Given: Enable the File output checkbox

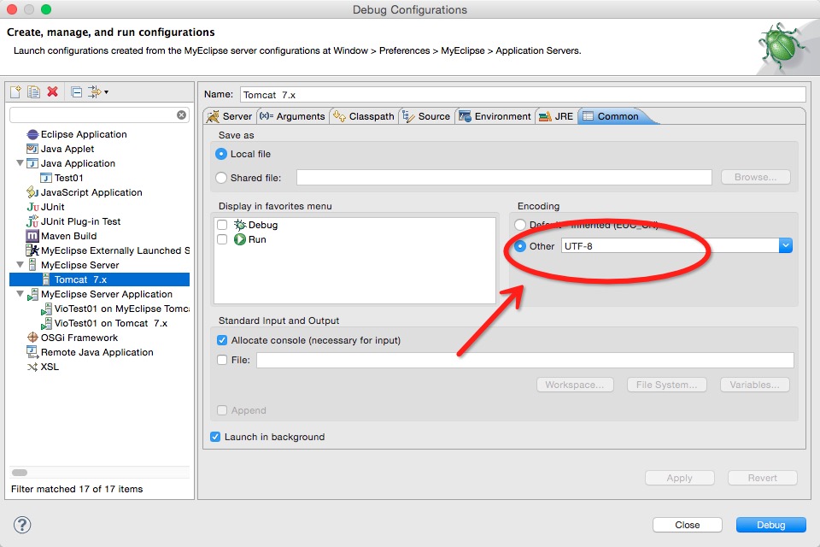Looking at the screenshot, I should click(222, 360).
